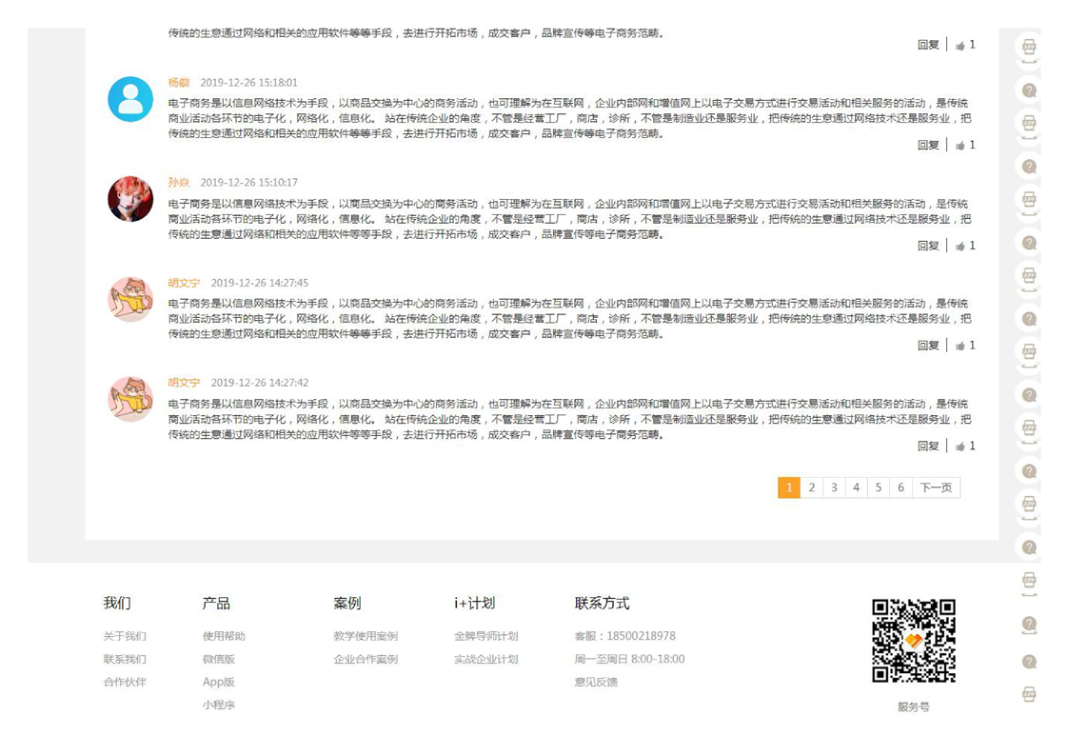Click thumbs-up on the 15:10:17 comment
The width and height of the screenshot is (1068, 755).
pos(960,246)
